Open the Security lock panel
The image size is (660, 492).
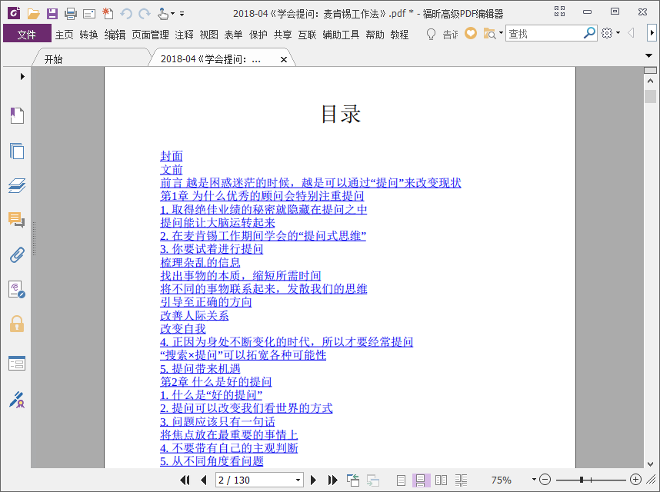pyautogui.click(x=17, y=324)
